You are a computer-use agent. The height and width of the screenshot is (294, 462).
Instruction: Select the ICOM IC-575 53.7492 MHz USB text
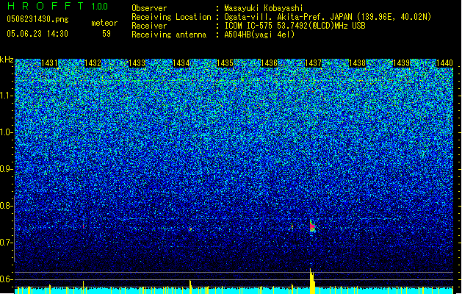(295, 26)
